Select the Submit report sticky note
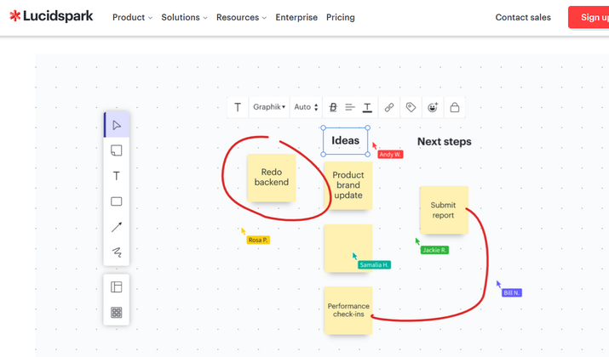The width and height of the screenshot is (609, 357). point(444,210)
